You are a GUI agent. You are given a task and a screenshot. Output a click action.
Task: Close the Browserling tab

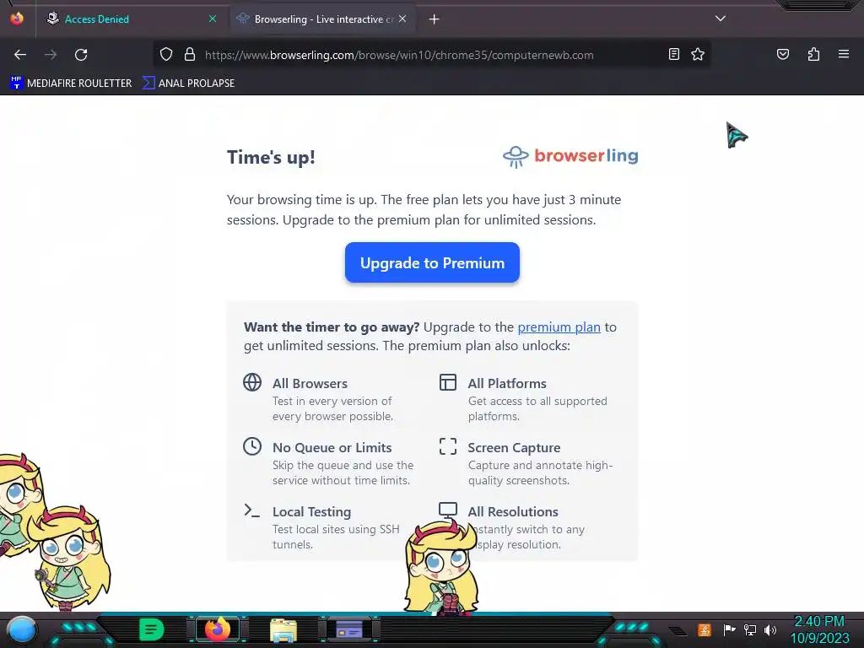point(402,19)
